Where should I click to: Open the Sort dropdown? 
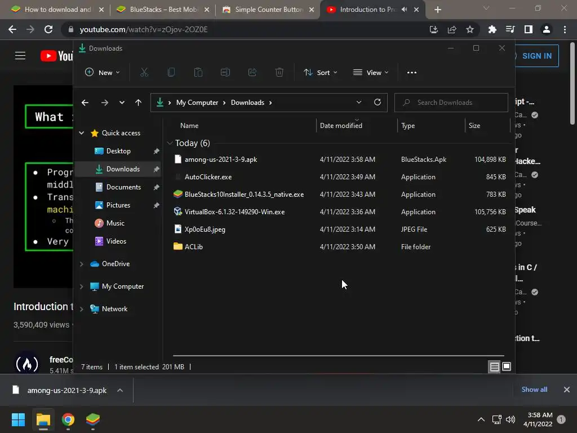tap(320, 73)
